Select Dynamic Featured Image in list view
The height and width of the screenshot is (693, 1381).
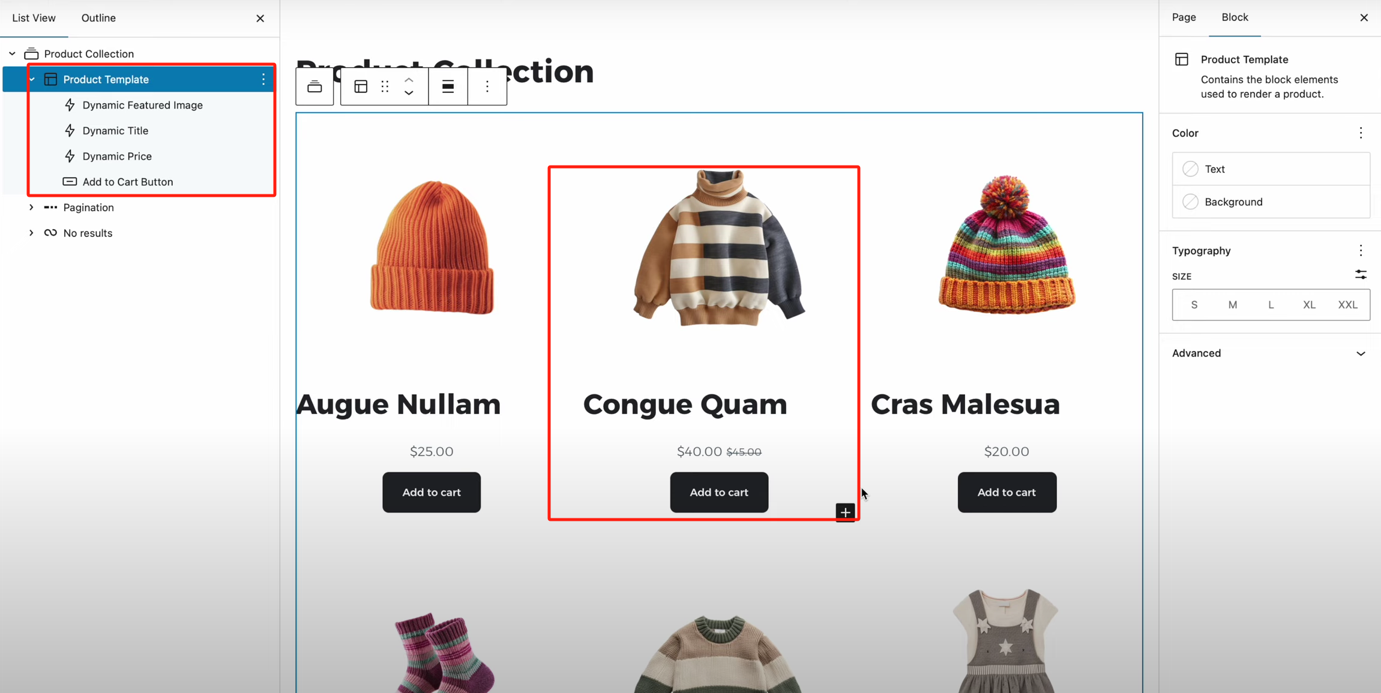click(x=142, y=105)
